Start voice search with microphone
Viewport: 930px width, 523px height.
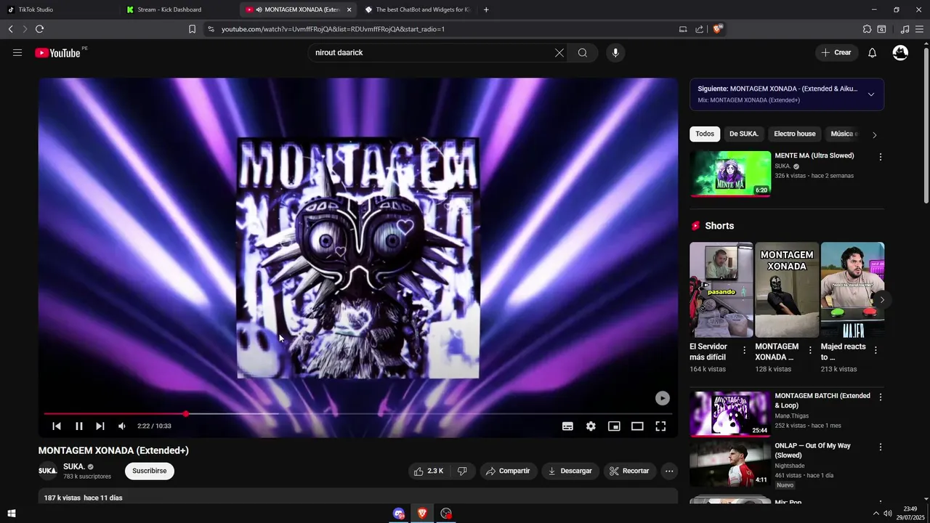click(615, 52)
